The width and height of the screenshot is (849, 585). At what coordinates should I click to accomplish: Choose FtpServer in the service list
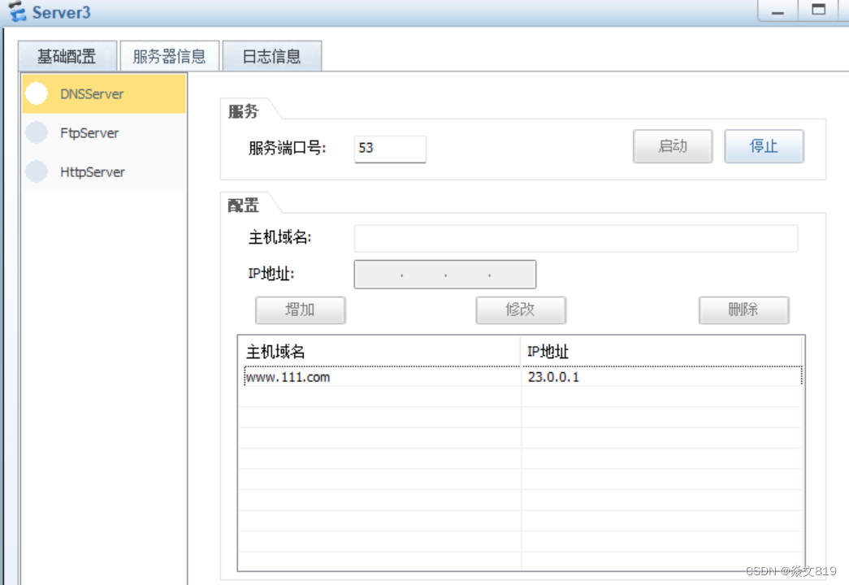[104, 132]
